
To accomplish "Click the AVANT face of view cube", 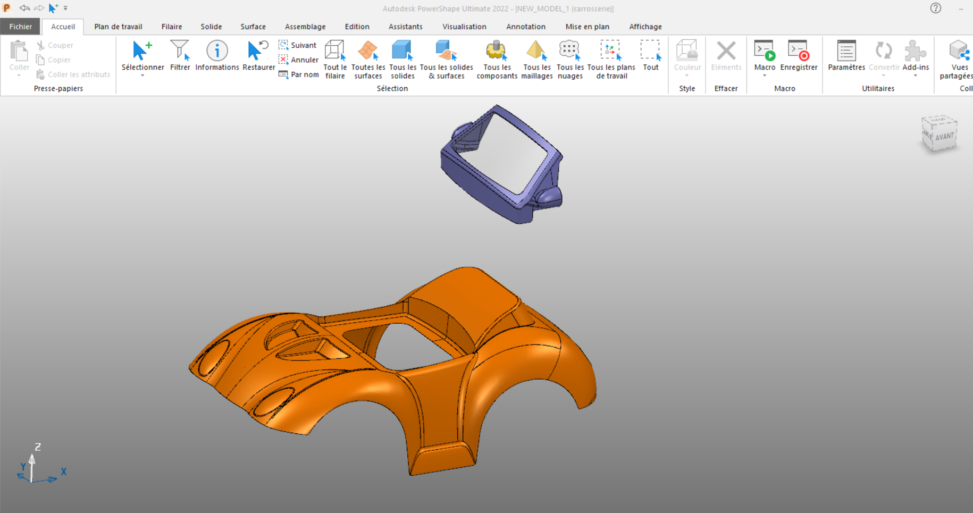I will 944,137.
